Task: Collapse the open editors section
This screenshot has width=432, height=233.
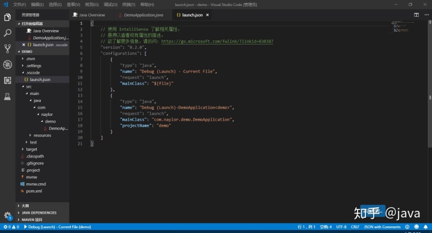Action: pyautogui.click(x=43, y=23)
